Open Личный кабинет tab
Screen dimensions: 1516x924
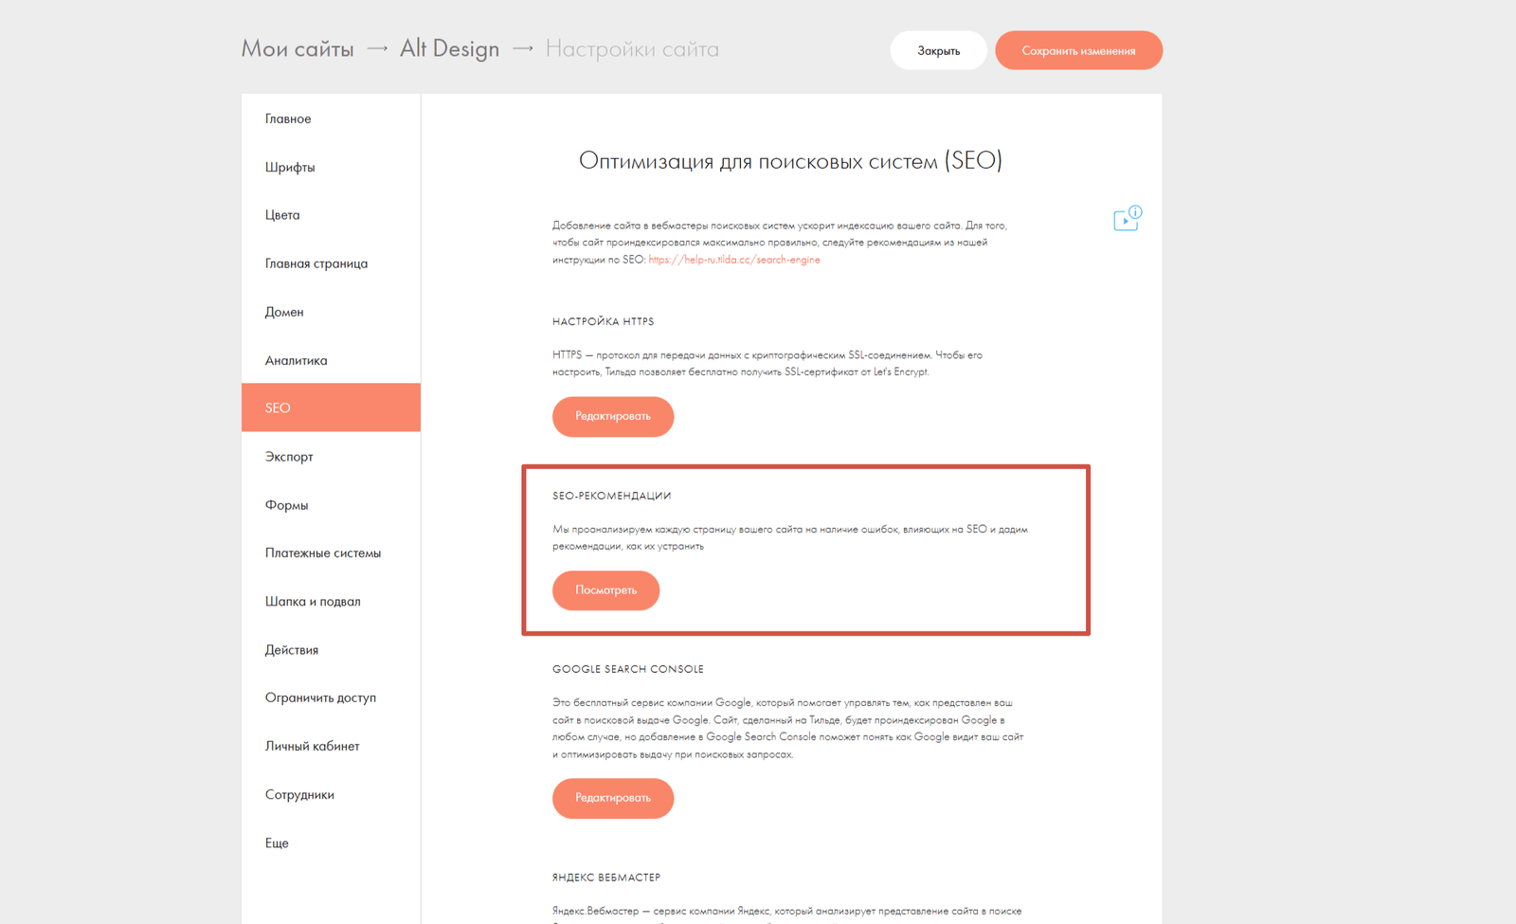331,746
